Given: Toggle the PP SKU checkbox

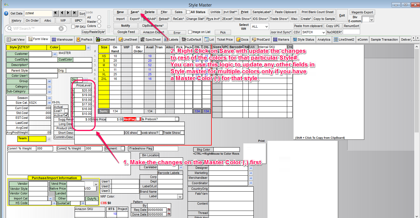Looking at the screenshot, I should (73, 27).
